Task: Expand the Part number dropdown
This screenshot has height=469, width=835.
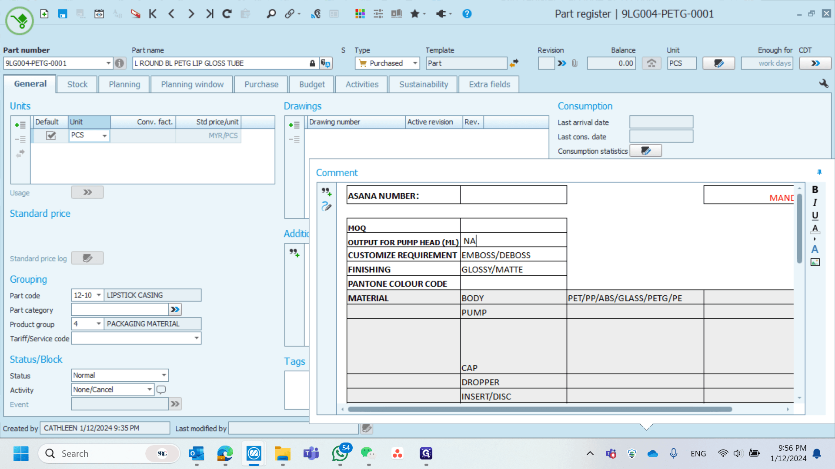Action: [x=108, y=63]
